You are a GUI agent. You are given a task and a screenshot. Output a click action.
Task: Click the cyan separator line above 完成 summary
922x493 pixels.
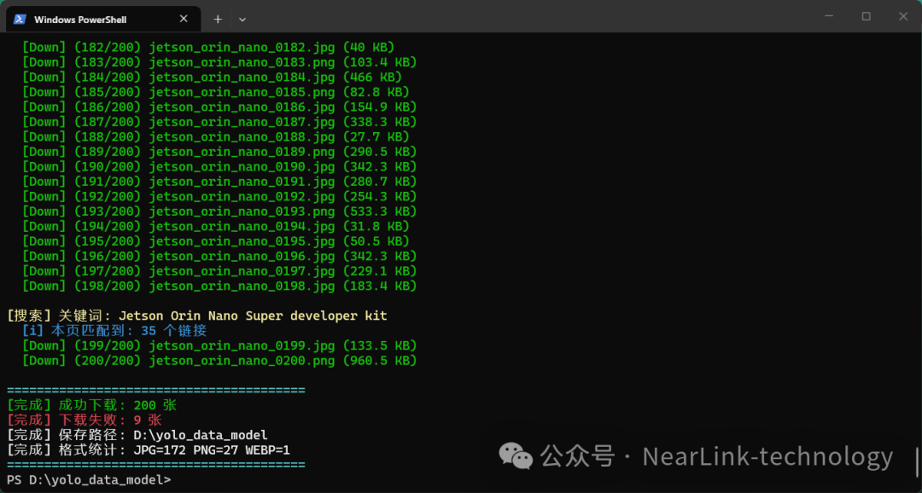155,390
